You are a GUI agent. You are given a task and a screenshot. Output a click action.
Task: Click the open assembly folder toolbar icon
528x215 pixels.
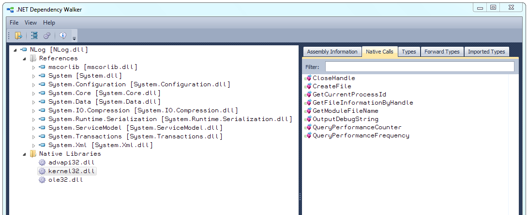click(x=18, y=36)
